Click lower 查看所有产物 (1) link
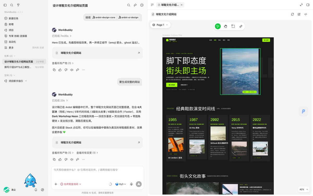Screen dimensions: 313x196 [x=63, y=153]
